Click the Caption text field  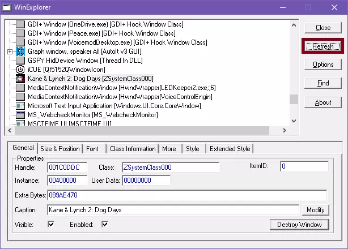[173, 210]
